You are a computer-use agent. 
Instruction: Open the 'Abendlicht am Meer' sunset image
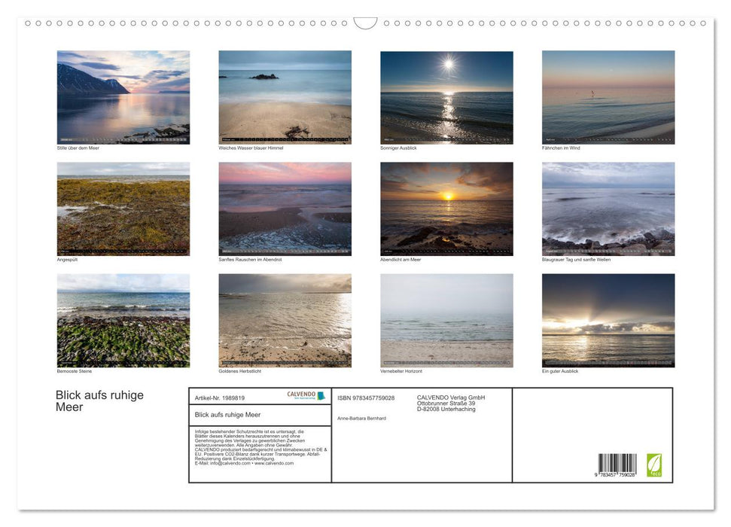(446, 209)
